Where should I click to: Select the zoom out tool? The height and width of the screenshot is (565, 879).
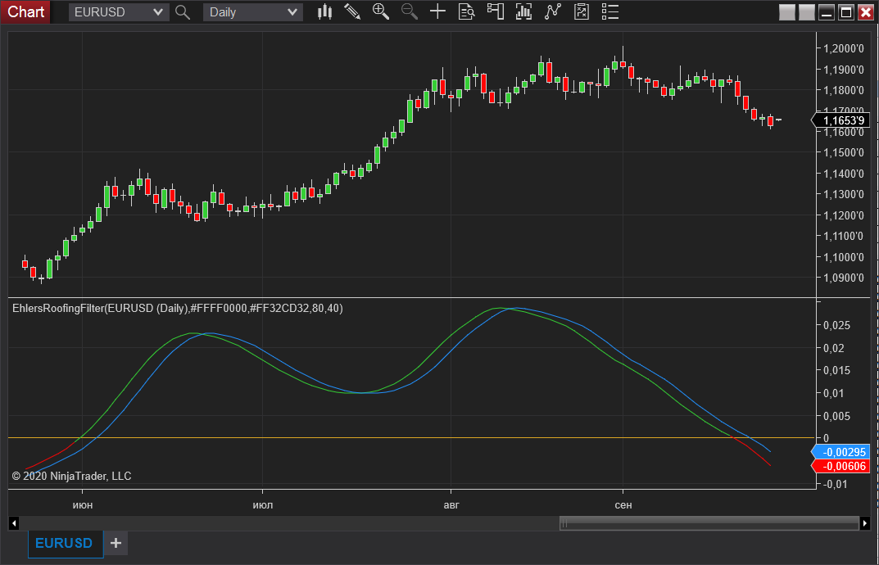point(409,11)
